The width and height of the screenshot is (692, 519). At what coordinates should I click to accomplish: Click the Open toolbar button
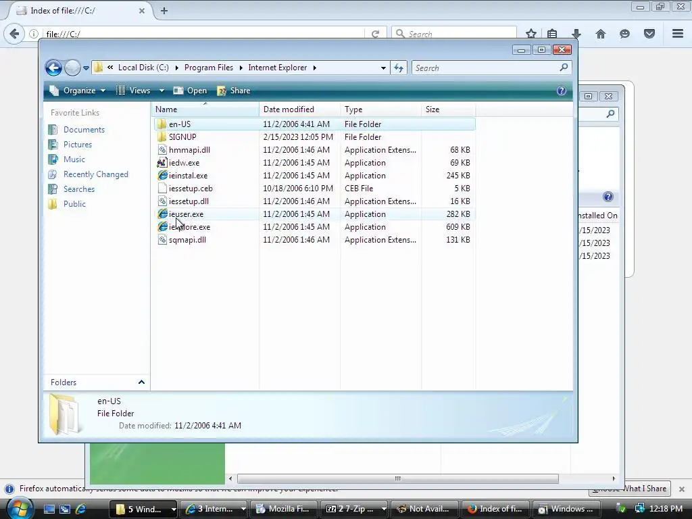[x=190, y=91]
